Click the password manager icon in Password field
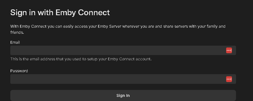The image size is (253, 101). pyautogui.click(x=229, y=79)
